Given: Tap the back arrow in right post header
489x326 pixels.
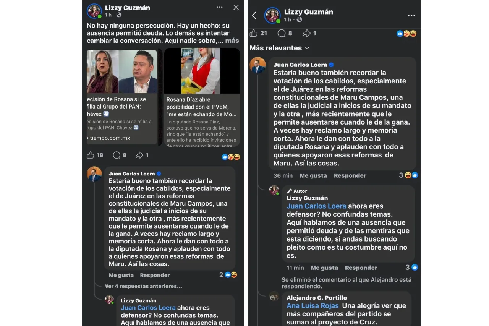Looking at the screenshot, I should pos(254,15).
